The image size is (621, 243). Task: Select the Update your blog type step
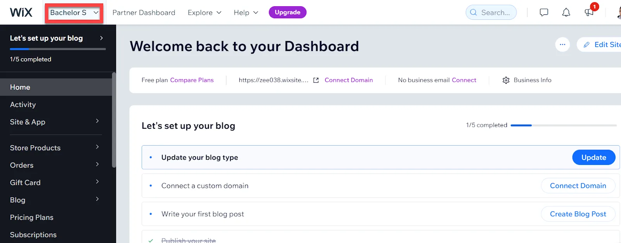pyautogui.click(x=380, y=157)
